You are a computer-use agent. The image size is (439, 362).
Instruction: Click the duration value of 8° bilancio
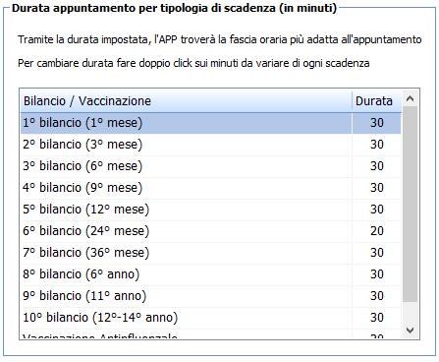(x=377, y=274)
